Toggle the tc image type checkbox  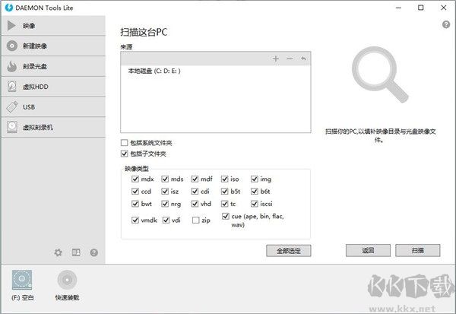coord(224,204)
